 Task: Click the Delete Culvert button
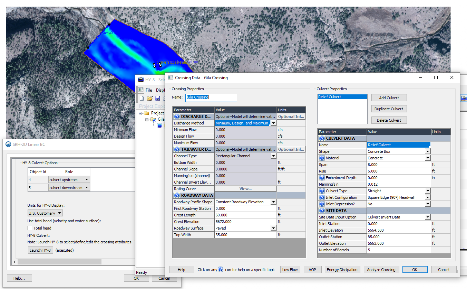coord(389,120)
